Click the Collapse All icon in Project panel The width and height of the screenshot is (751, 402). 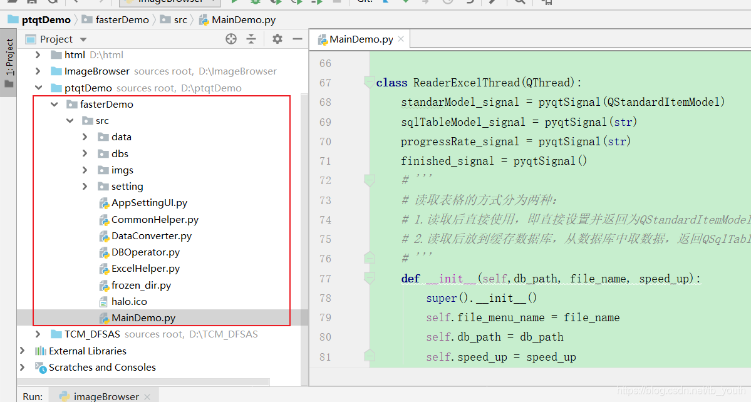tap(251, 39)
